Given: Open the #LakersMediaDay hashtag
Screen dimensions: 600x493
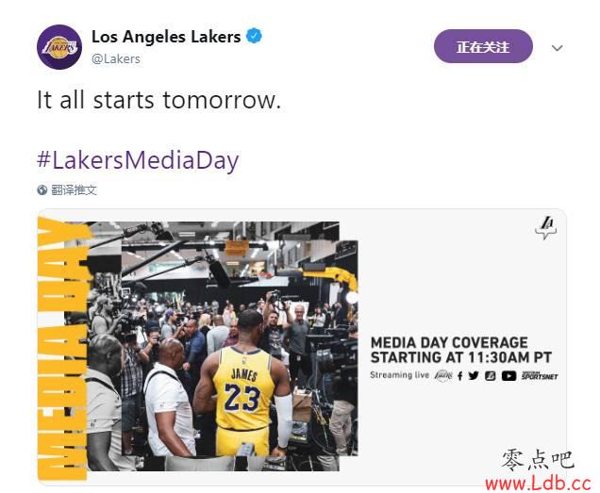Looking at the screenshot, I should tap(138, 159).
